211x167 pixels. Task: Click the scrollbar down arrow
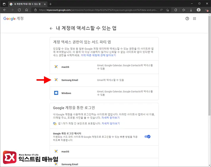coord(210,166)
